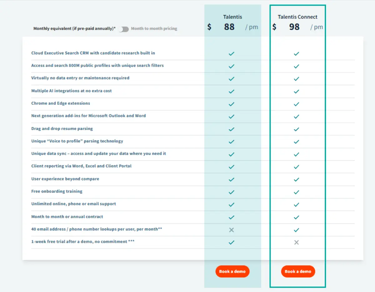Click Talentis Connect checkmark for no data entry
The image size is (375, 292).
coord(296,79)
